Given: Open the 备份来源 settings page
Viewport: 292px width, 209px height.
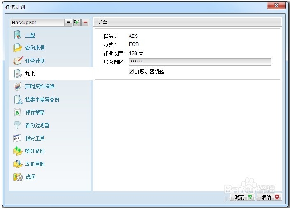Looking at the screenshot, I should (x=35, y=48).
